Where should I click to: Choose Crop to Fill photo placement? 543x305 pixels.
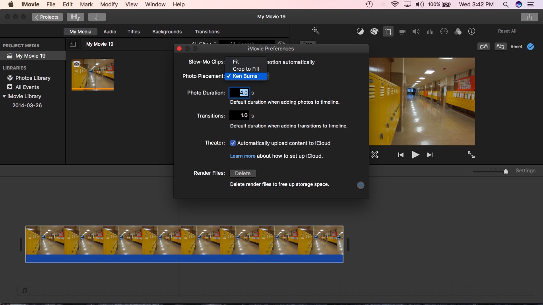tap(246, 69)
